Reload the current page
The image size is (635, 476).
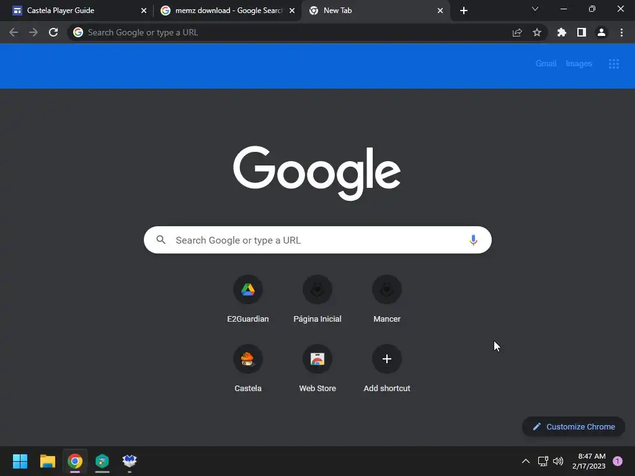(x=53, y=32)
